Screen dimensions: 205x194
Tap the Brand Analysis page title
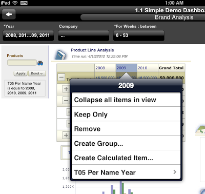[174, 17]
